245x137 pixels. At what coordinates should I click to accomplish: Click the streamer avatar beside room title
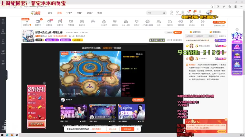pyautogui.click(x=28, y=36)
